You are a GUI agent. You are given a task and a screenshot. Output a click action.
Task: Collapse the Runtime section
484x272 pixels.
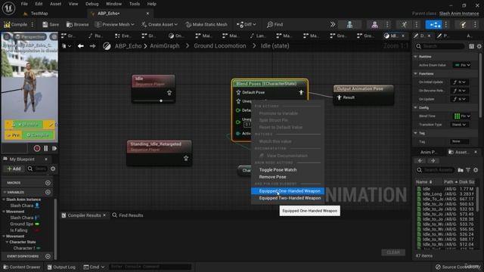pyautogui.click(x=415, y=57)
